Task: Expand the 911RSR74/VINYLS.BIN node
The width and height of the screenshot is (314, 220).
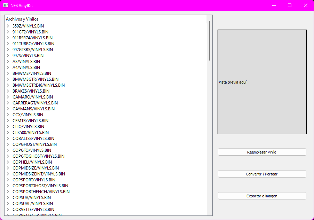Action: pyautogui.click(x=8, y=38)
